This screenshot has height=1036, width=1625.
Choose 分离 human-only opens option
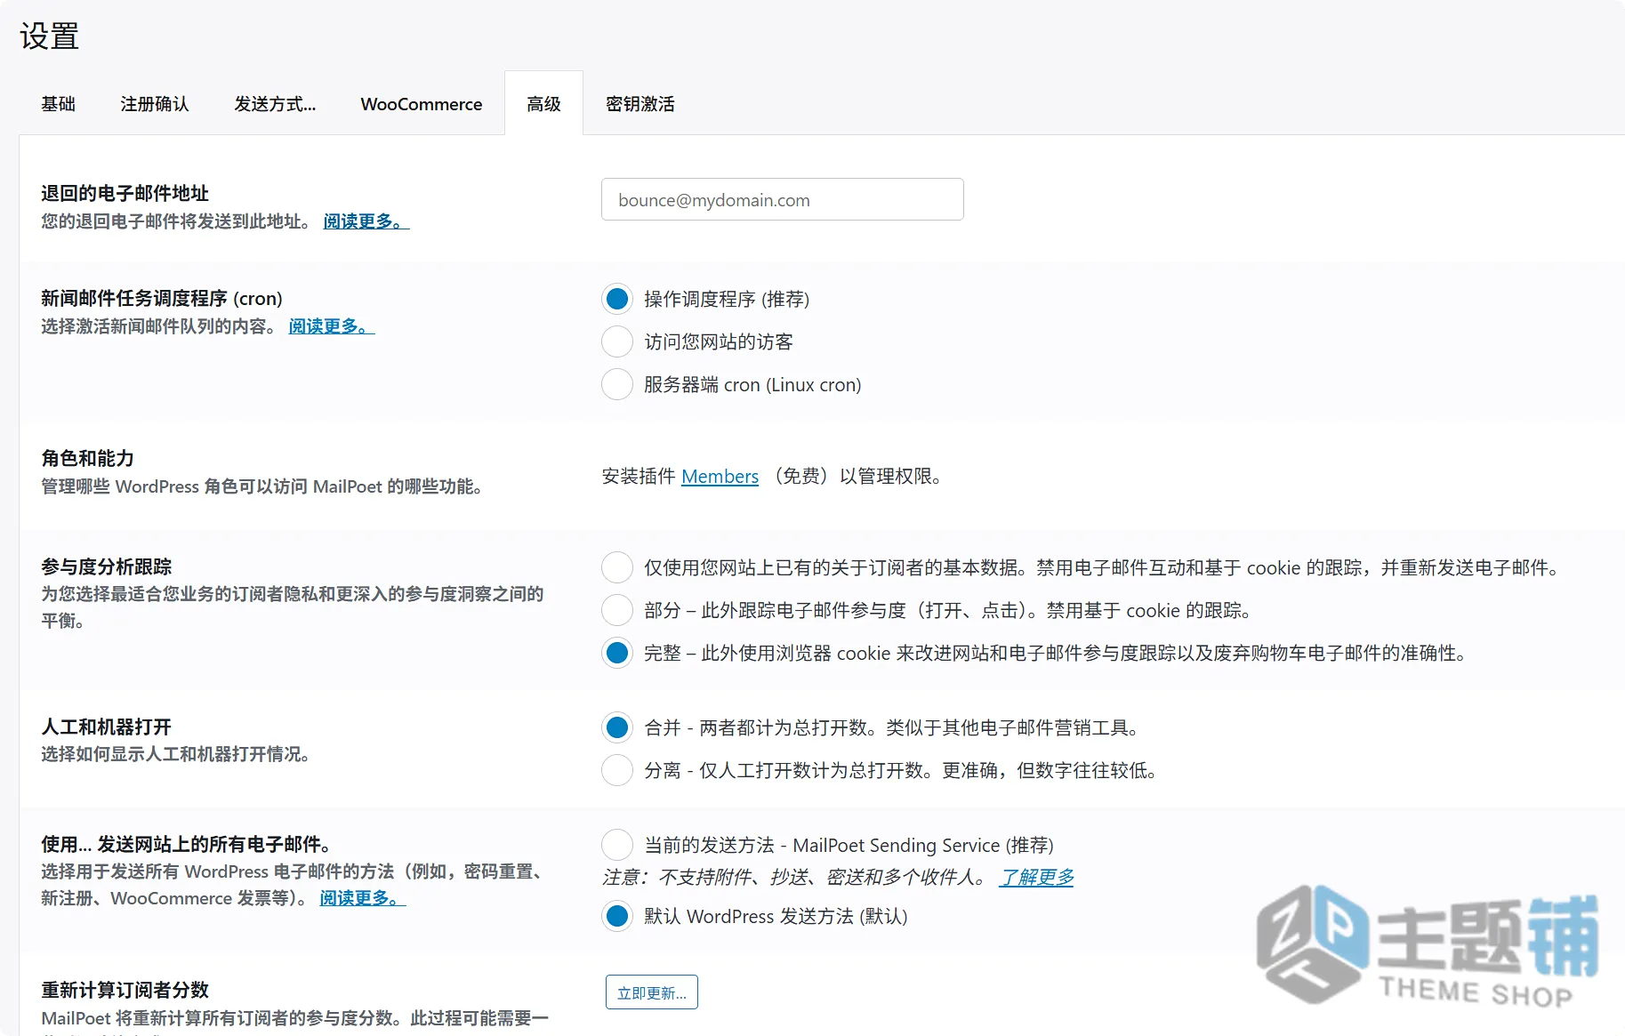(617, 770)
